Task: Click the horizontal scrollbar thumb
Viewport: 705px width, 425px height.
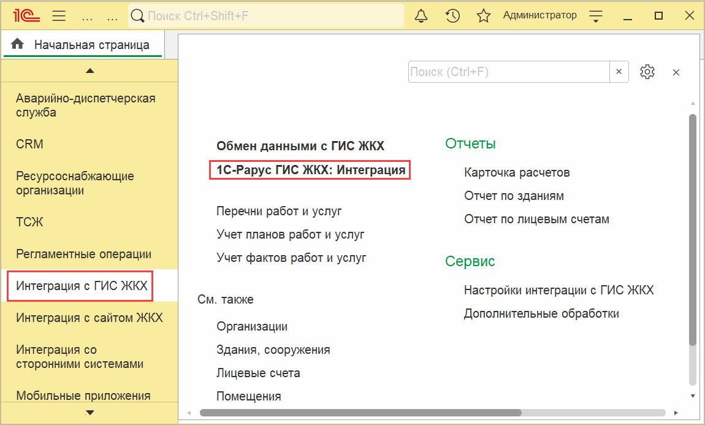Action: (x=360, y=412)
